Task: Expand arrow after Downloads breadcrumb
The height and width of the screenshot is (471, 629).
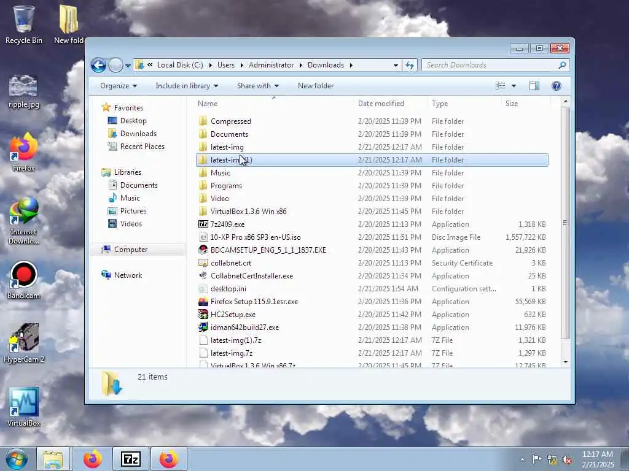Action: click(x=351, y=65)
